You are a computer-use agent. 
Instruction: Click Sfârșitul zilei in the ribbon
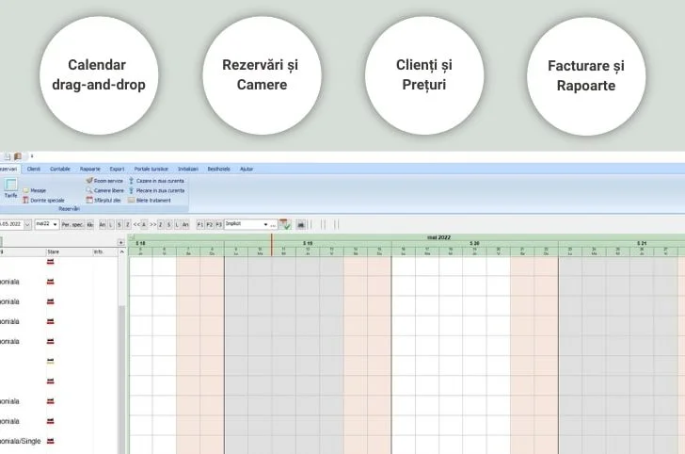tap(104, 200)
